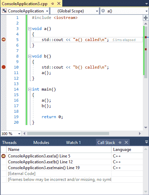Open the ConsoleApplication project dropdown
The height and width of the screenshot is (195, 149).
pos(25,11)
